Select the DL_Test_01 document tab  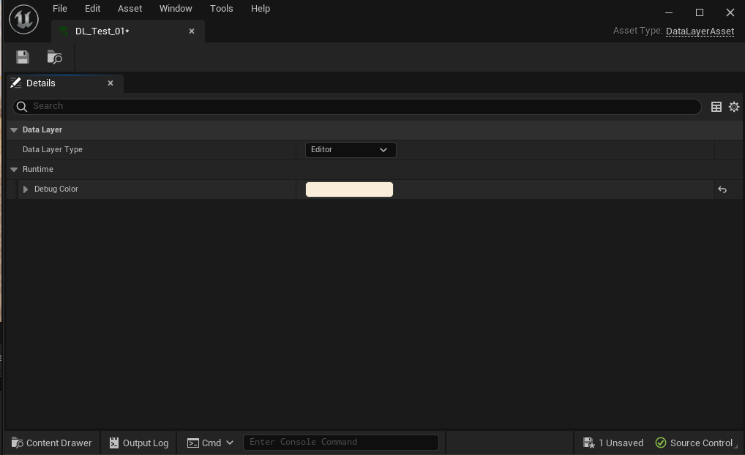128,31
